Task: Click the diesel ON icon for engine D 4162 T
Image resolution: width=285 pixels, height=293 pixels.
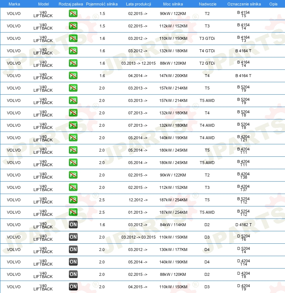Action: 73,225
